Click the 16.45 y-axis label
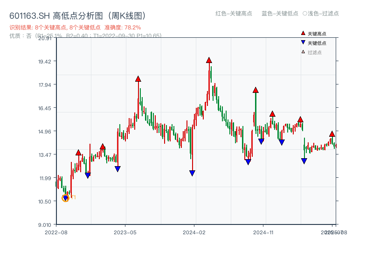 pyautogui.click(x=45, y=108)
